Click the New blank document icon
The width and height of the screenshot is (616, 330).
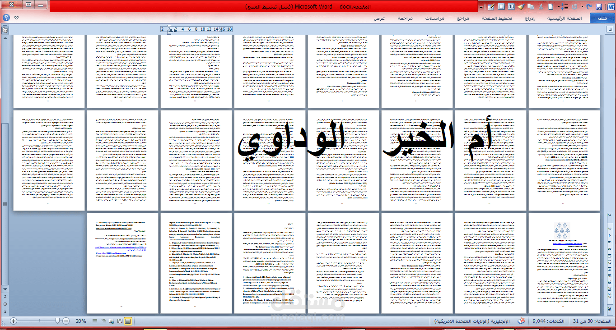tap(551, 7)
